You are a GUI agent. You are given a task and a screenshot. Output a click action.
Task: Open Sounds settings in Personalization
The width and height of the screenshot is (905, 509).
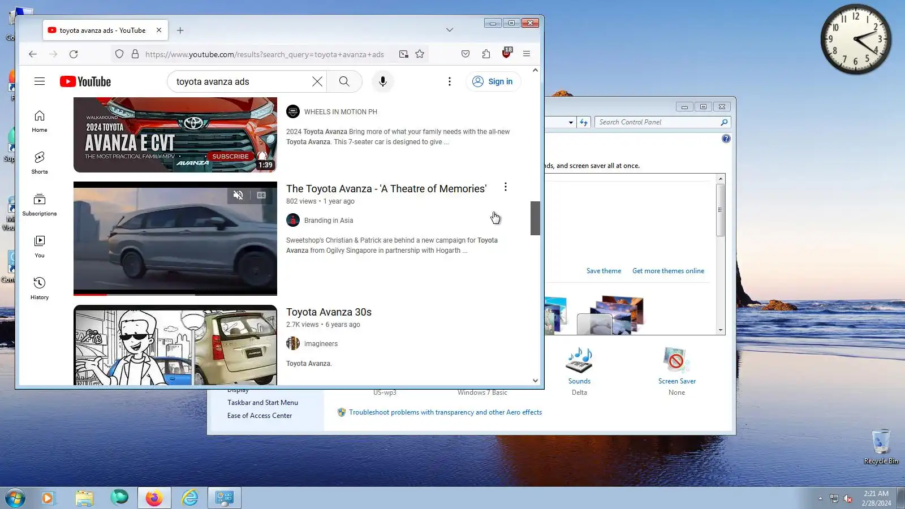(579, 371)
